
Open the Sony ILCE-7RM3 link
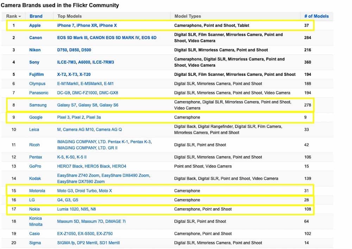(x=103, y=62)
